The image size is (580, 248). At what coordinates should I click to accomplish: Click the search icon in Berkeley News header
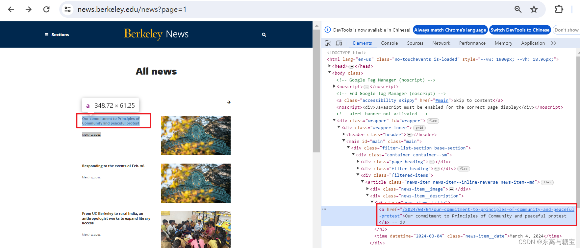tap(264, 34)
